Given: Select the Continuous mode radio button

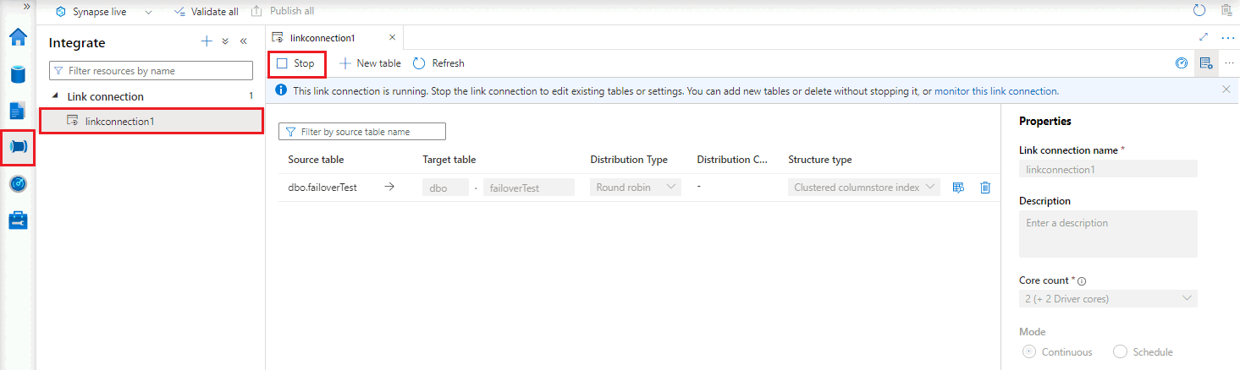Looking at the screenshot, I should pos(1029,352).
